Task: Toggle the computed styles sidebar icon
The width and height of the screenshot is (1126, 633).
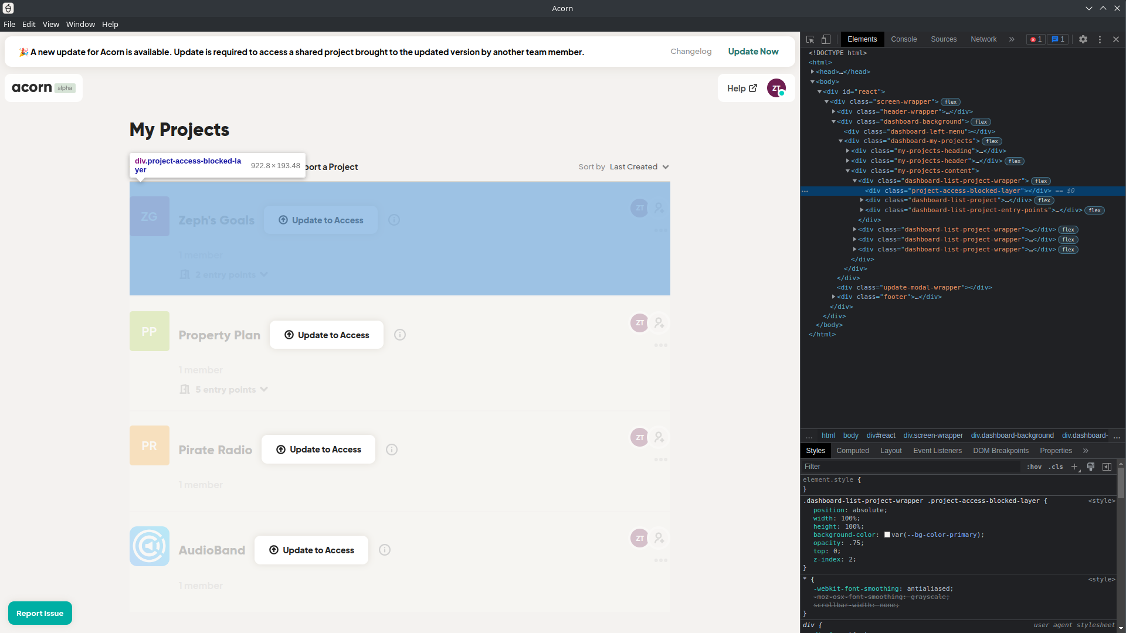Action: pyautogui.click(x=1107, y=467)
